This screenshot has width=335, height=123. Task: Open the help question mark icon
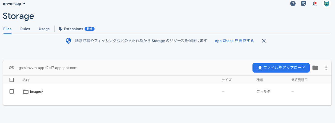pyautogui.click(x=293, y=4)
